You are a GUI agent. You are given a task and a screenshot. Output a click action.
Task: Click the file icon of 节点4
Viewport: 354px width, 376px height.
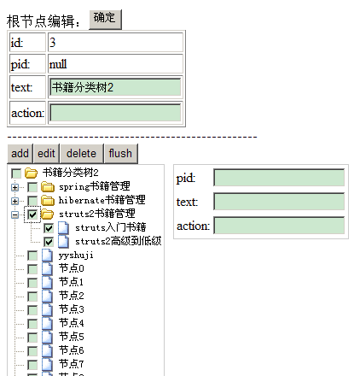(47, 323)
